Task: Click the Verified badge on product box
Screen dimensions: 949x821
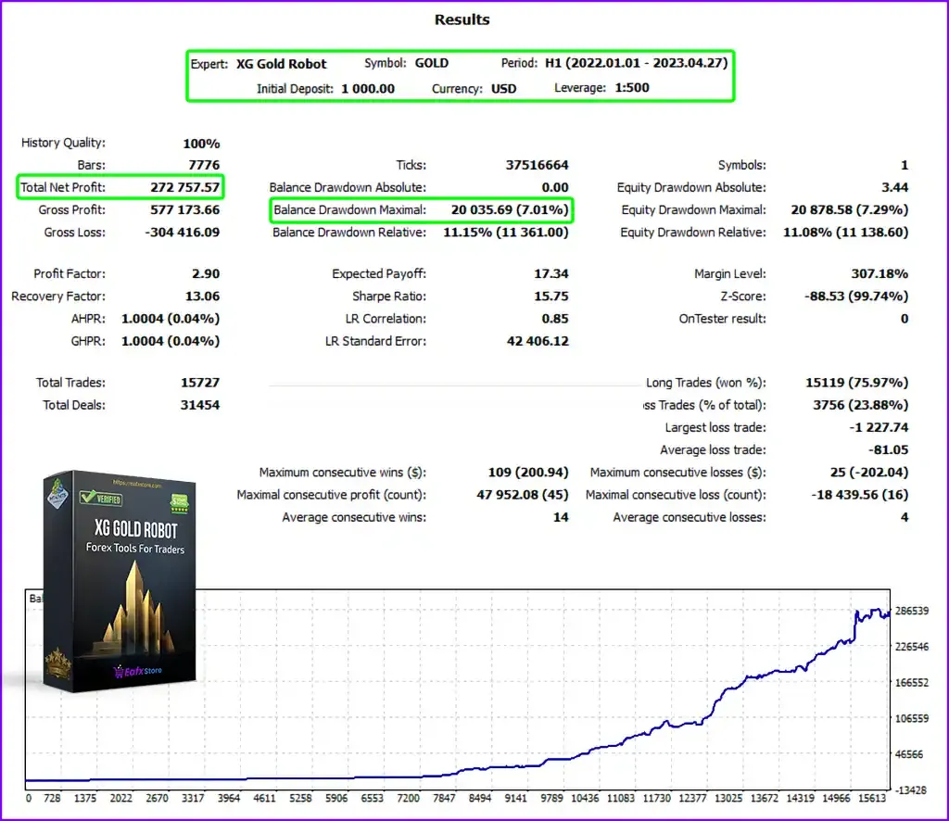Action: [x=102, y=498]
